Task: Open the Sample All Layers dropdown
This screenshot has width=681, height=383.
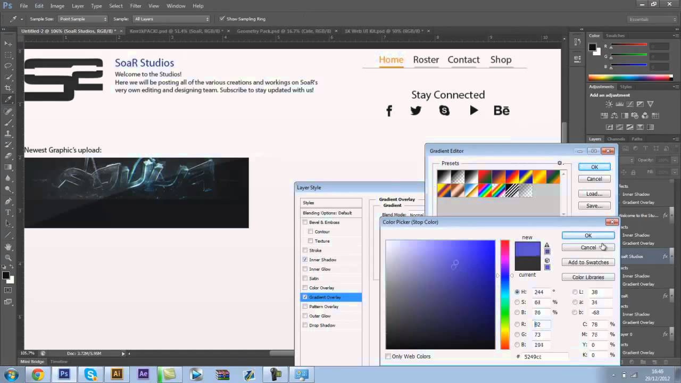Action: (x=171, y=19)
